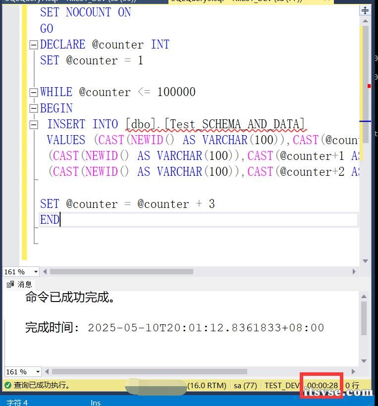This screenshot has height=406, width=378.
Task: Click the 'SET @counter = 1' code line
Action: (92, 60)
